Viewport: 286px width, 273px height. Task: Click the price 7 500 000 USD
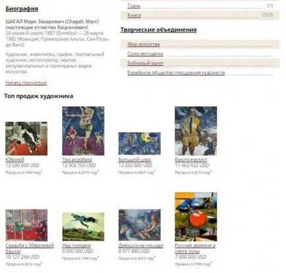190,257
